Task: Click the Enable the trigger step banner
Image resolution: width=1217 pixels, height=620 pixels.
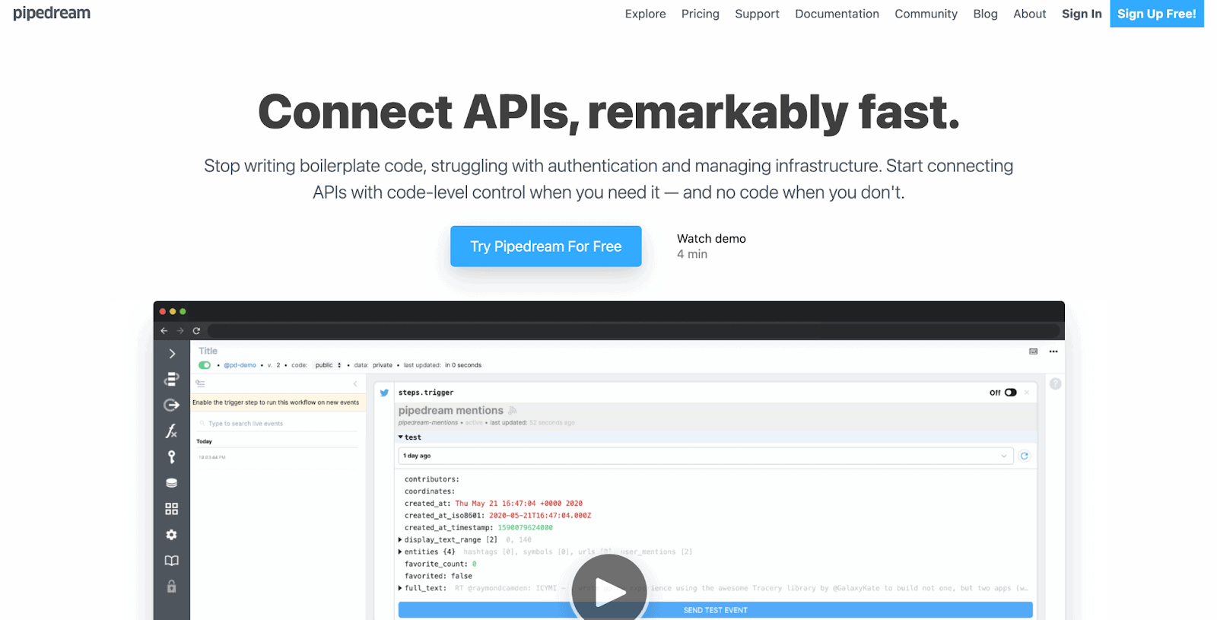Action: pyautogui.click(x=278, y=402)
